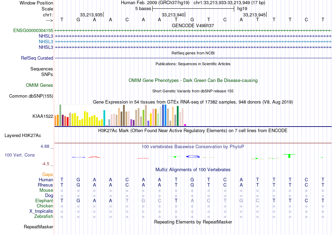The image size is (332, 235).
Task: Click 'Repeating Elements by RepeatMasker' title
Action: 193,222
